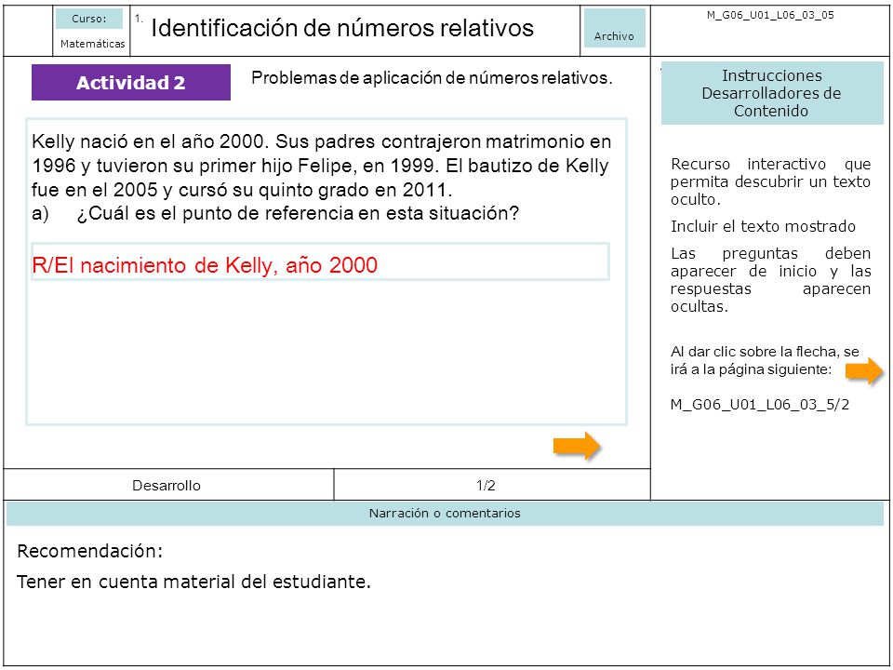Click the title Identificación de números relativos
The height and width of the screenshot is (670, 893).
[342, 28]
